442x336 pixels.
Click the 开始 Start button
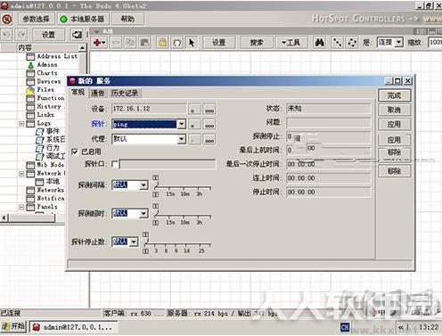point(13,327)
